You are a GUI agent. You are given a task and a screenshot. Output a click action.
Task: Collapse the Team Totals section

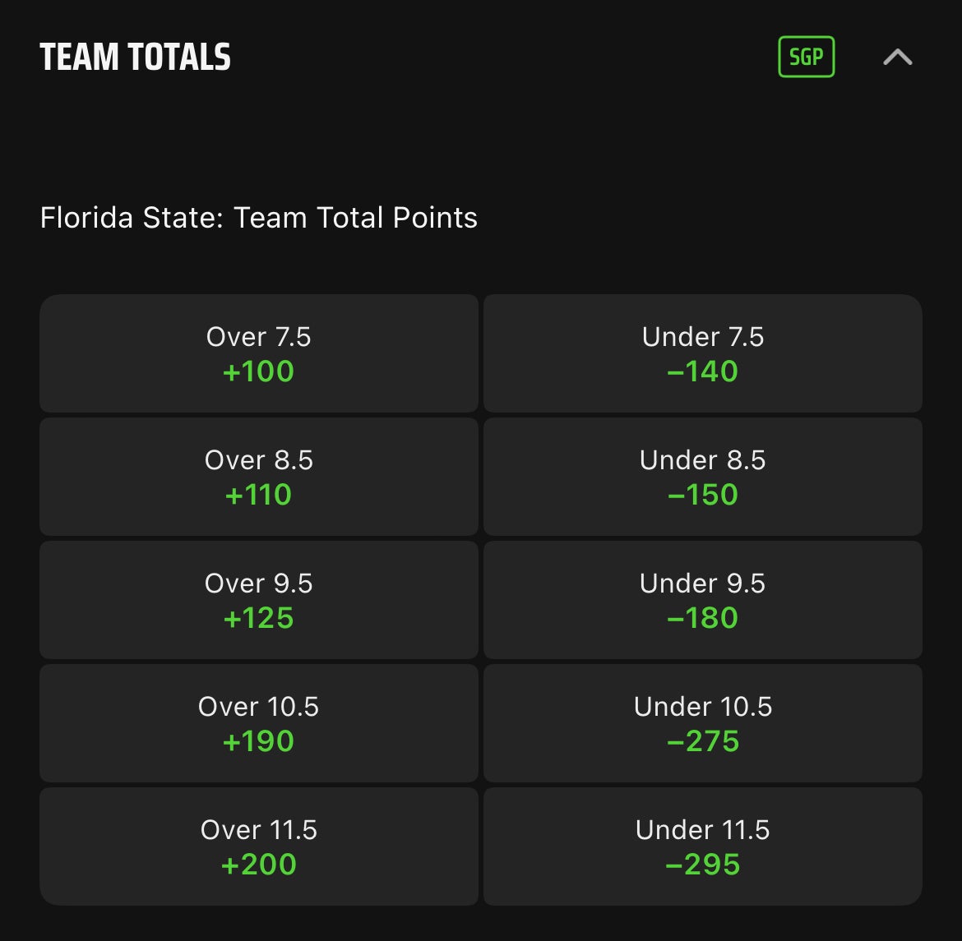point(897,57)
